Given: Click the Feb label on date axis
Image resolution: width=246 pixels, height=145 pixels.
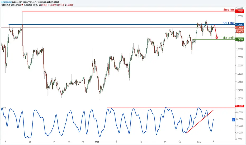Looking at the screenshot, I should [199, 142].
